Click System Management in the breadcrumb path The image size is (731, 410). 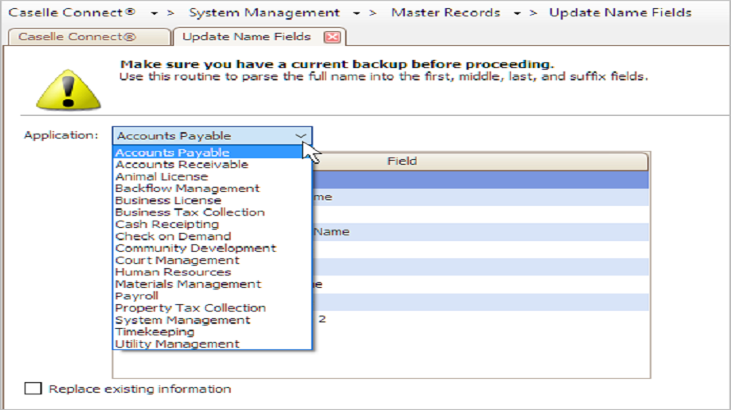[264, 12]
